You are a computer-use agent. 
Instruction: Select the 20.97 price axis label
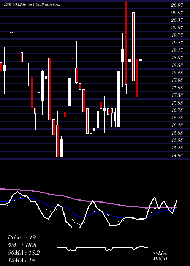point(177,5)
